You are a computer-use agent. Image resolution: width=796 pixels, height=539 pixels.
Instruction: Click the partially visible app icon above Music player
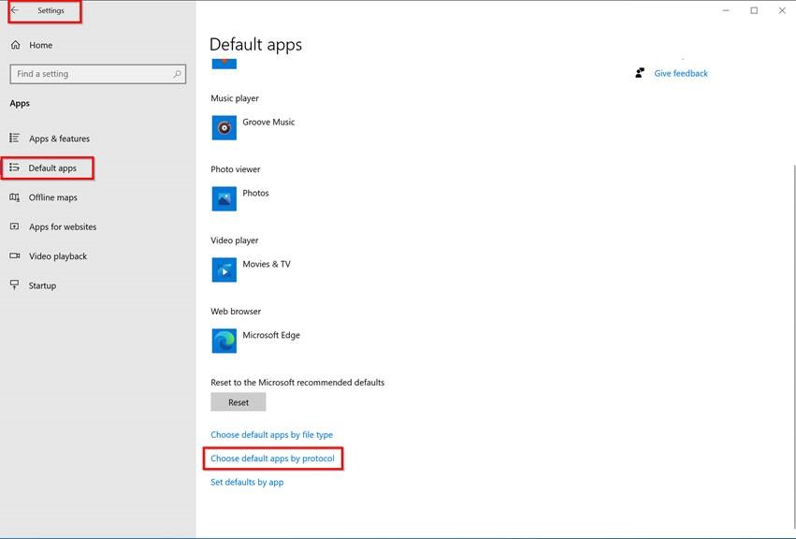coord(224,64)
